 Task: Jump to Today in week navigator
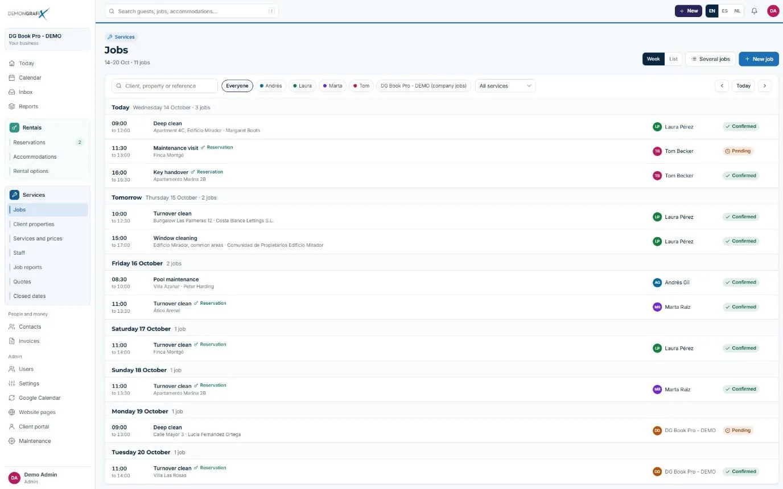743,86
